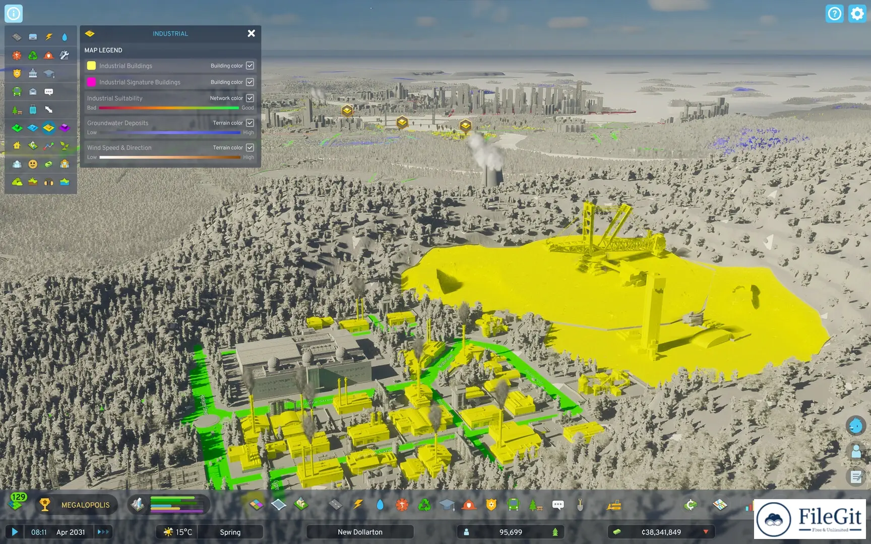Open the Post mail envelope info view
This screenshot has width=871, height=544.
[x=33, y=92]
